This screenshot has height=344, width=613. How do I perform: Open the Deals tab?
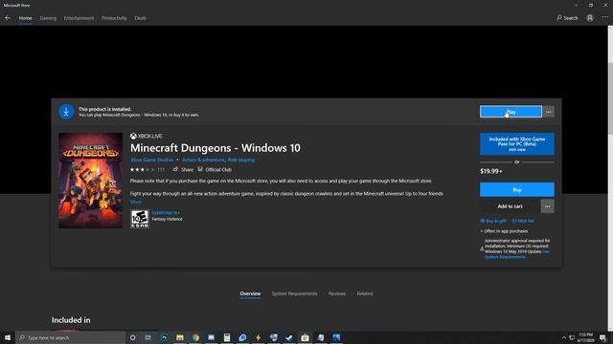pyautogui.click(x=141, y=18)
